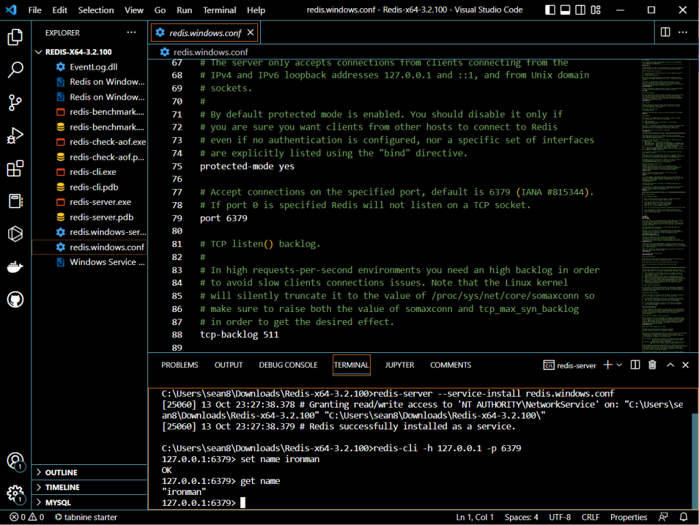Open the Go menu
699x525 pixels.
click(x=160, y=10)
